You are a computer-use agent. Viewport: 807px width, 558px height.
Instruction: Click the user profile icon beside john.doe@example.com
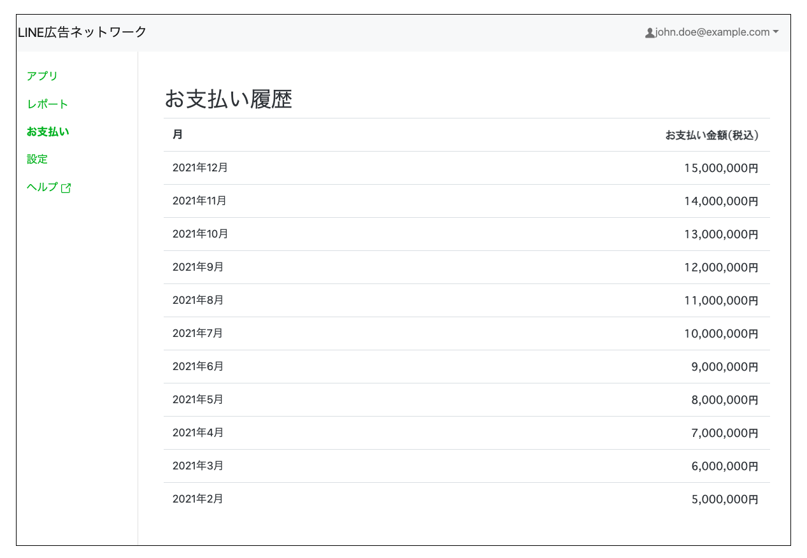pos(650,32)
